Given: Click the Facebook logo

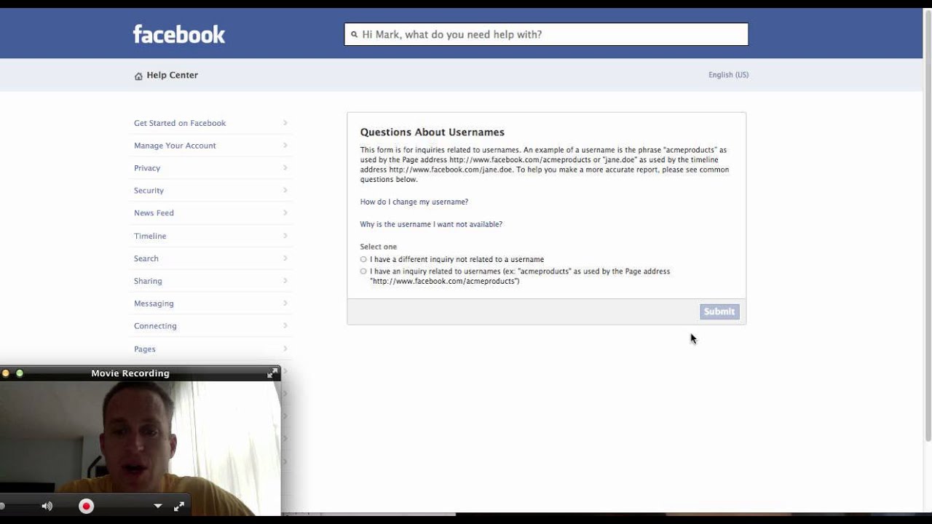Looking at the screenshot, I should click(x=179, y=34).
